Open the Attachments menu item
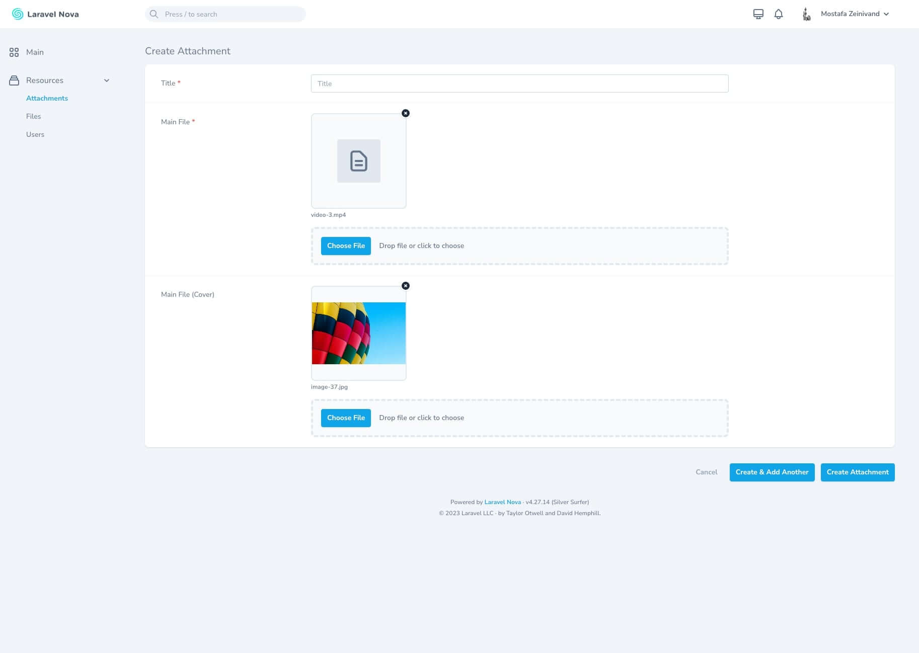919x653 pixels. pyautogui.click(x=47, y=98)
